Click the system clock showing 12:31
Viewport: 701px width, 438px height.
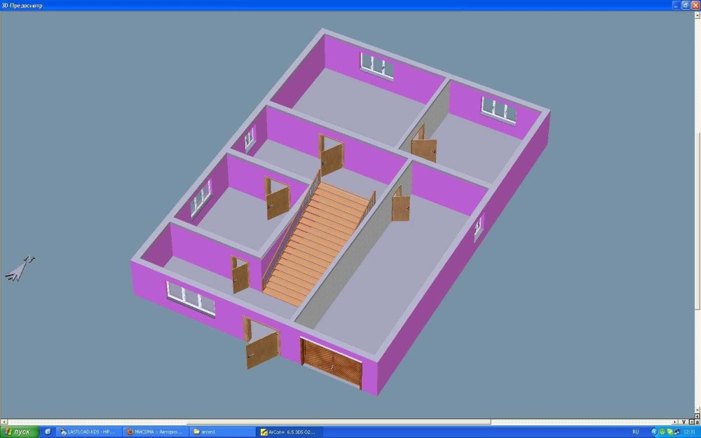(690, 432)
